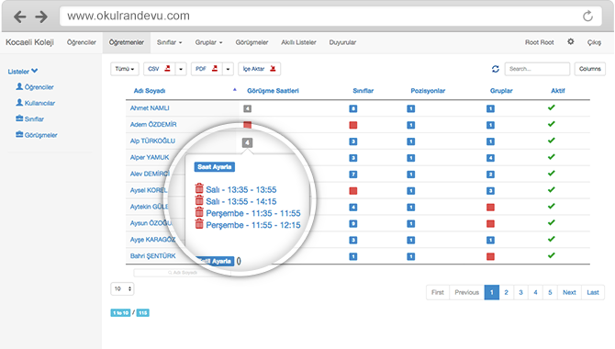Reload the page with refresh icon
Image resolution: width=615 pixels, height=349 pixels.
pyautogui.click(x=587, y=17)
